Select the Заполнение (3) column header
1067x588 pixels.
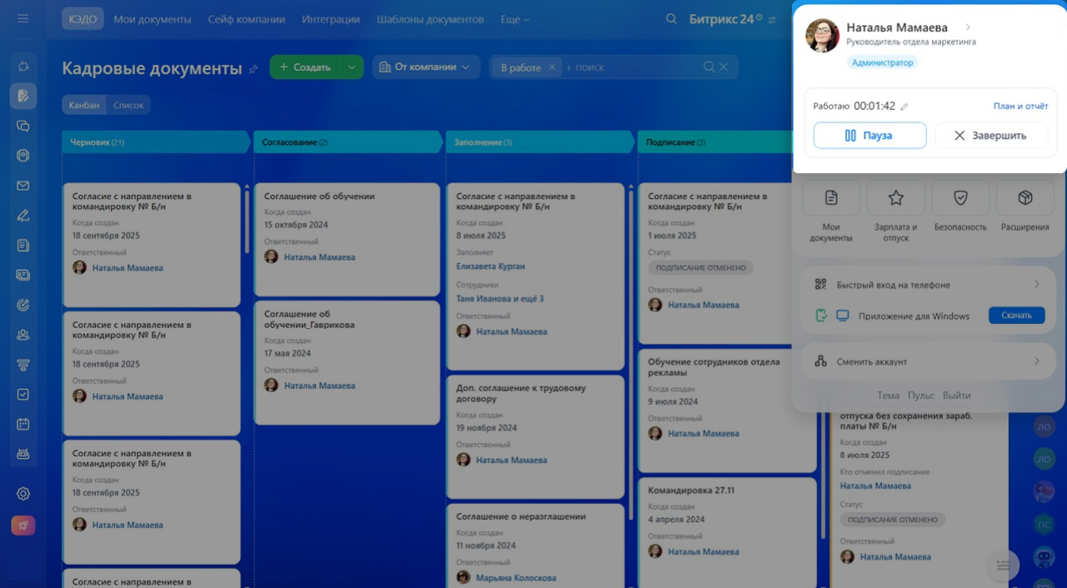[539, 142]
